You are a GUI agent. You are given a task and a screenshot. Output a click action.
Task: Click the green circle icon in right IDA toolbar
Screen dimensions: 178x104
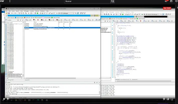[123, 14]
